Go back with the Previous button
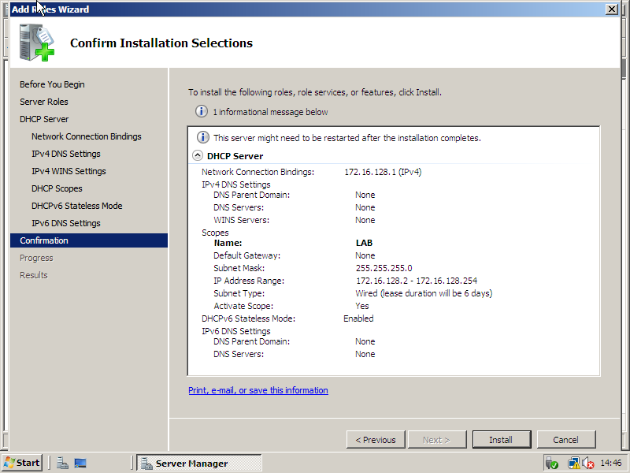Image resolution: width=630 pixels, height=473 pixels. click(x=376, y=440)
